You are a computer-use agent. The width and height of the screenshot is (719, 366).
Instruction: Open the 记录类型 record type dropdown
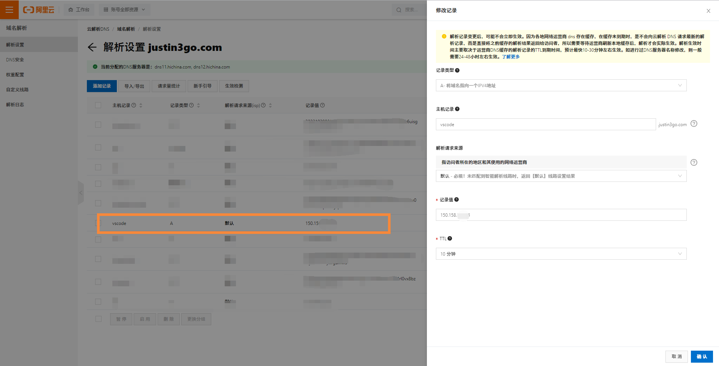point(561,85)
